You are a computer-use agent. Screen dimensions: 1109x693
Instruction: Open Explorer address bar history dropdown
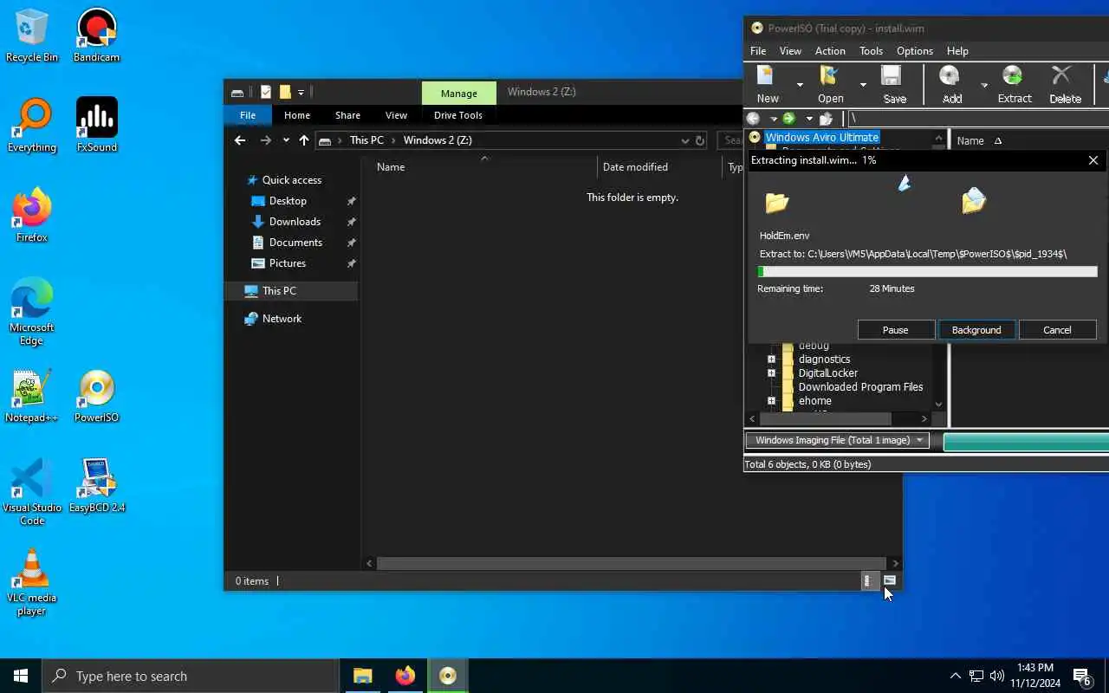(x=684, y=140)
